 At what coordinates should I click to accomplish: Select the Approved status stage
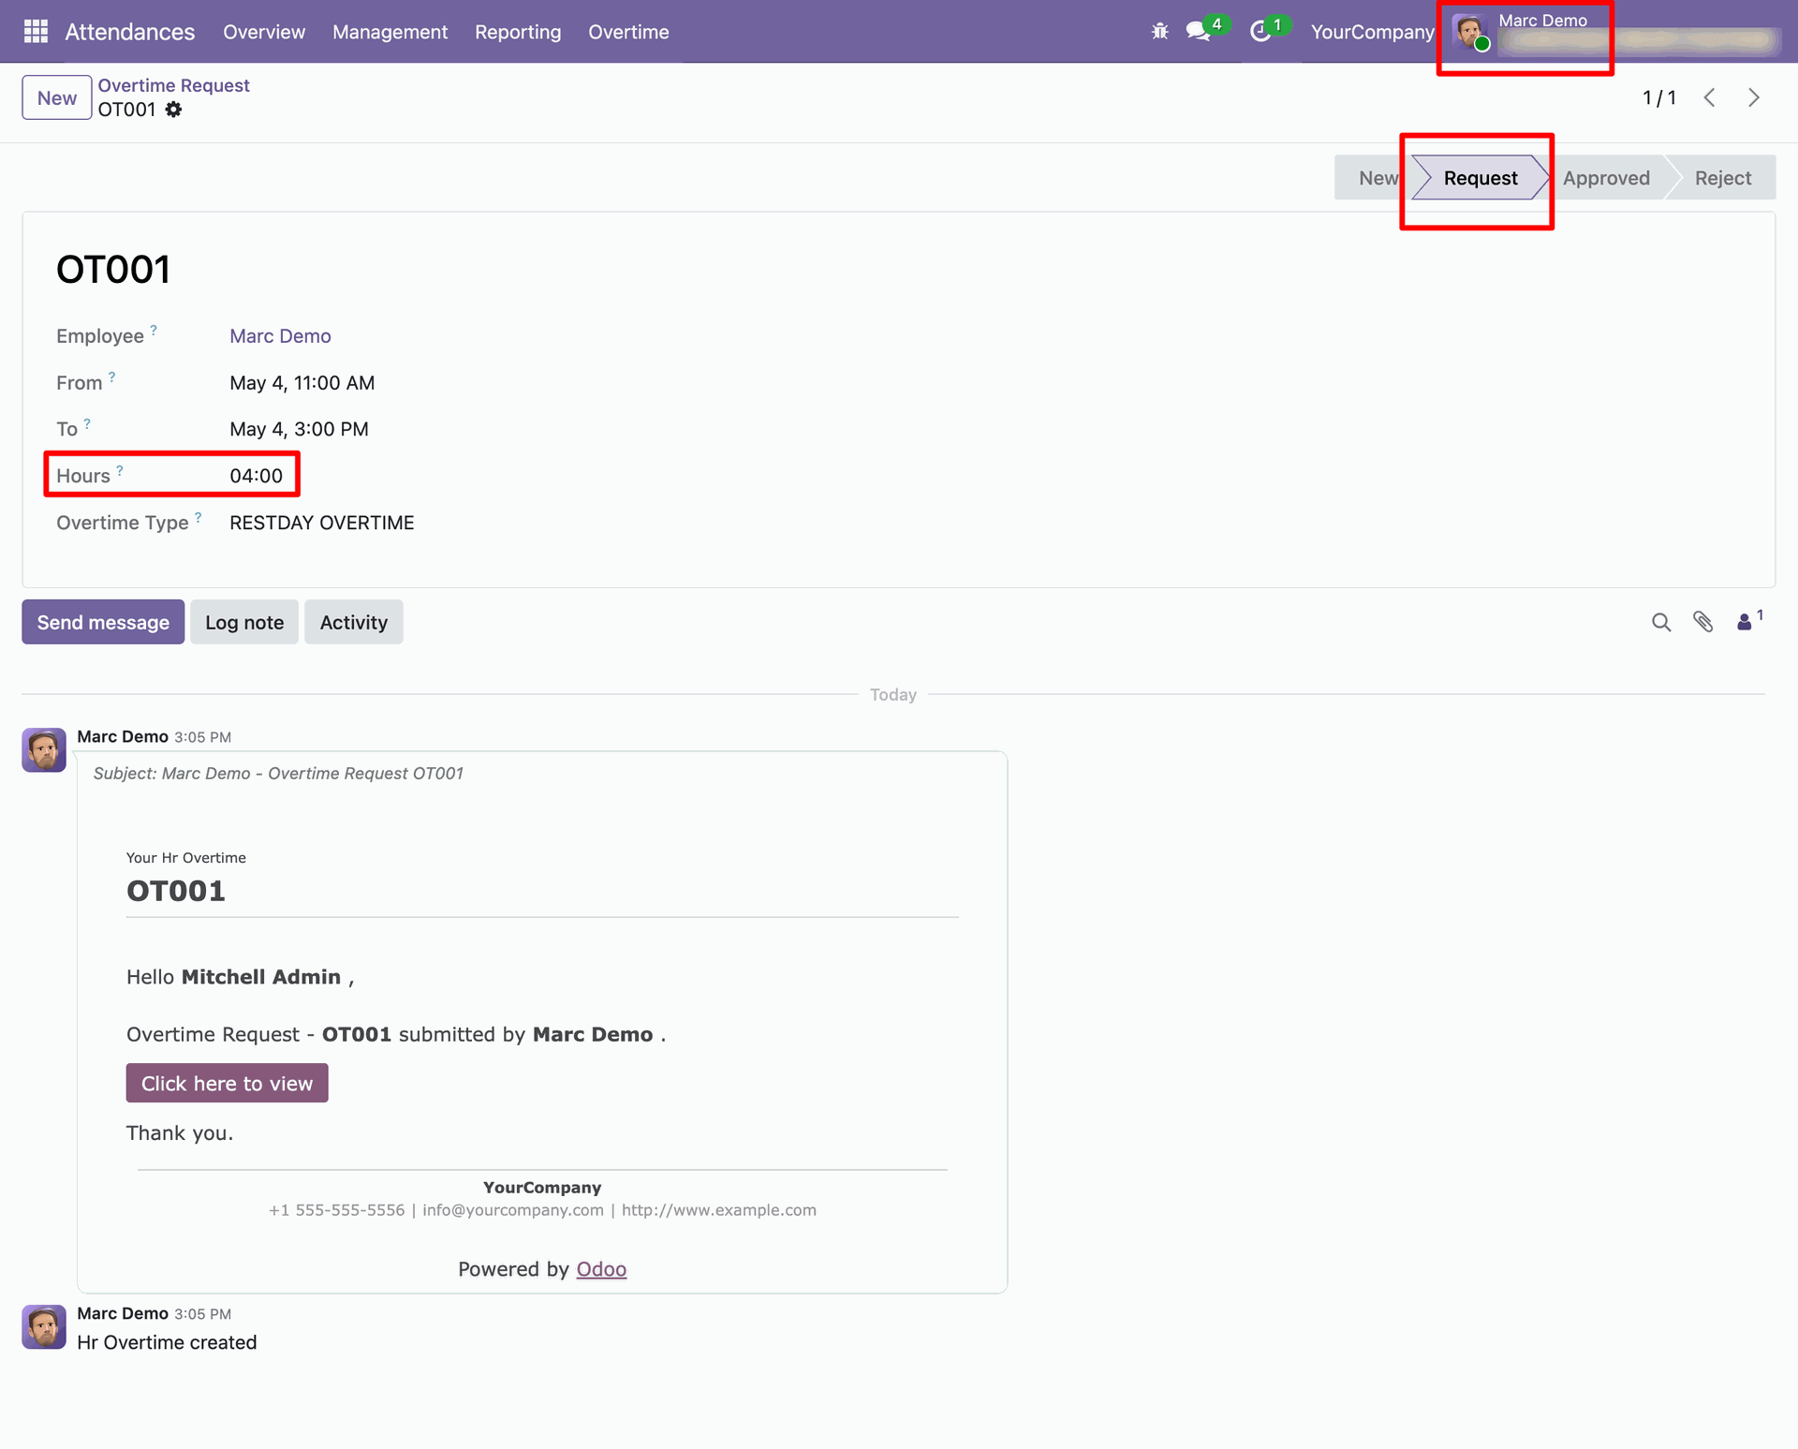1606,178
